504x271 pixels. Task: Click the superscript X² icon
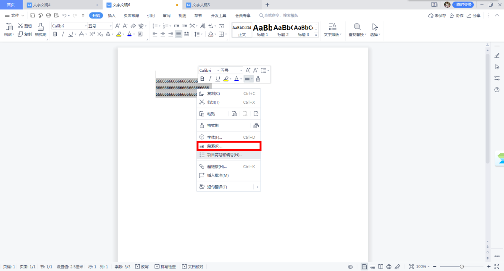92,34
